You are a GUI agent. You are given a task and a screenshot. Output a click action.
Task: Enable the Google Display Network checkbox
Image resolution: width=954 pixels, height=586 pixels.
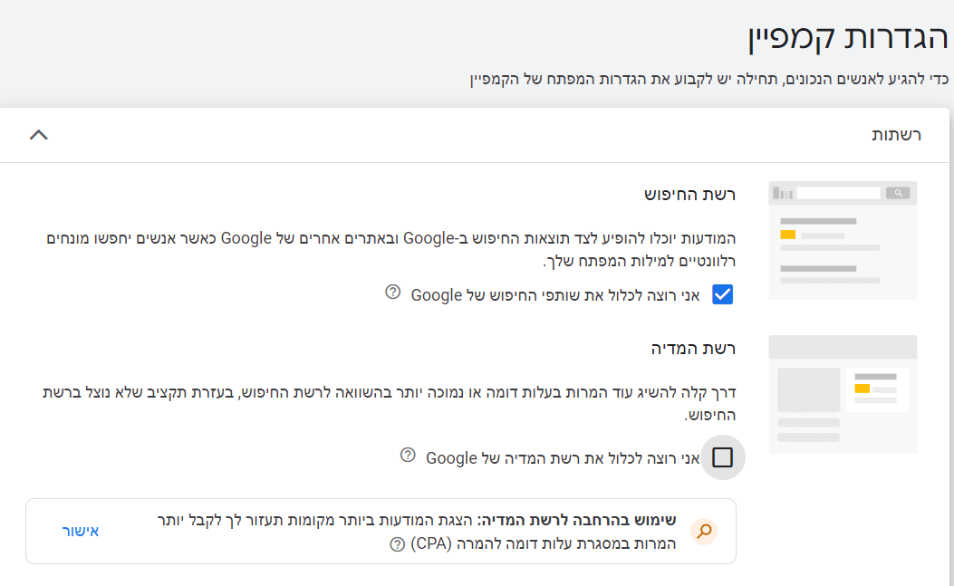[724, 458]
